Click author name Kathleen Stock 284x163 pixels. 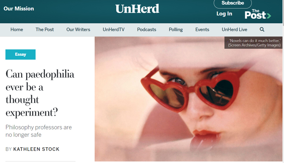pos(36,149)
